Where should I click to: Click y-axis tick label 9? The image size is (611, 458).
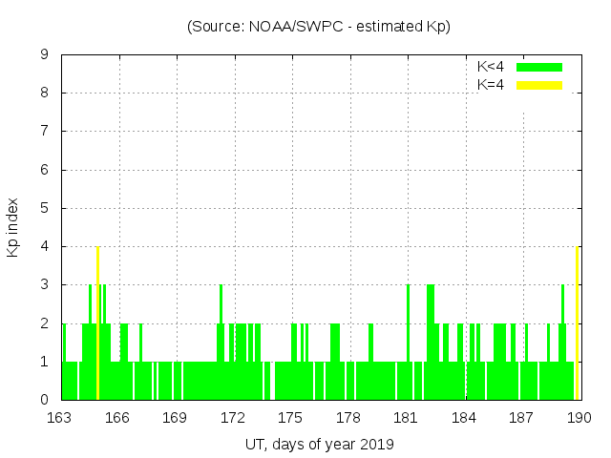(44, 55)
